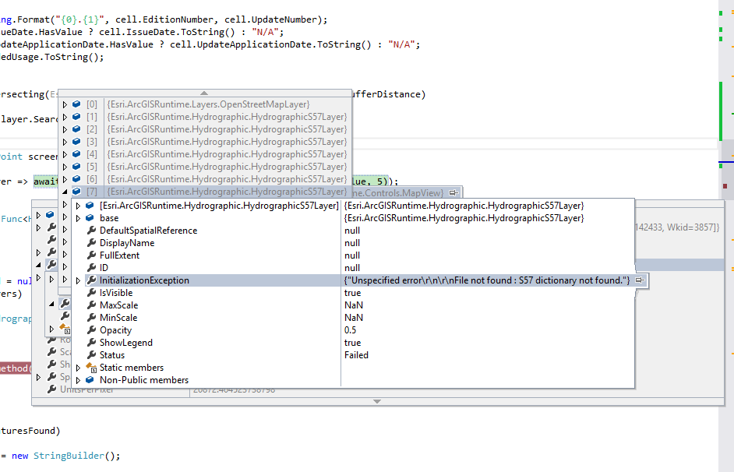Viewport: 734px width, 472px height.
Task: Expand the base class node
Action: point(78,218)
